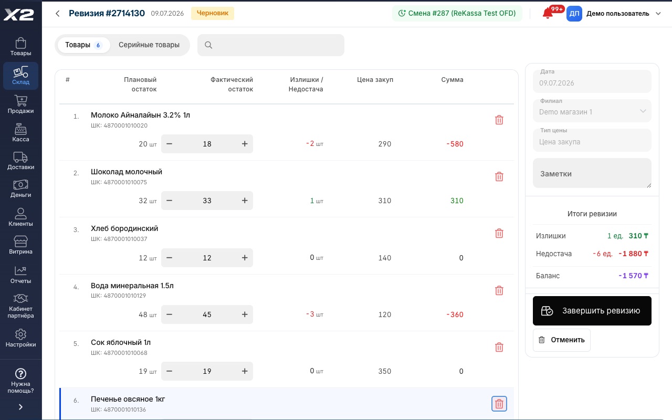
Task: Open the Филиал dropdown Demo магазин 1
Action: (x=592, y=111)
